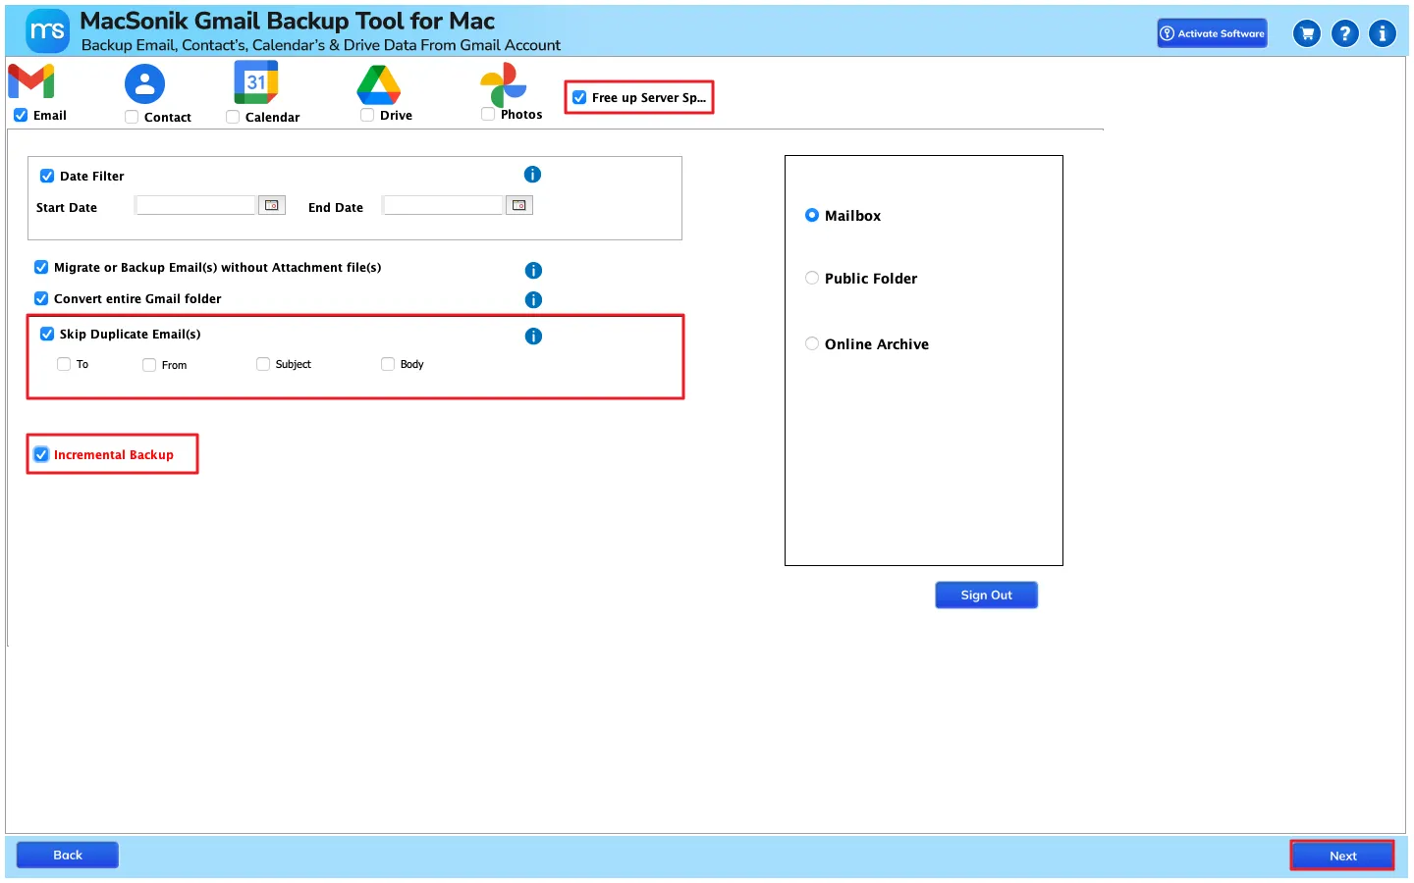This screenshot has width=1414, height=883.
Task: Click the Contact person icon
Action: click(144, 84)
